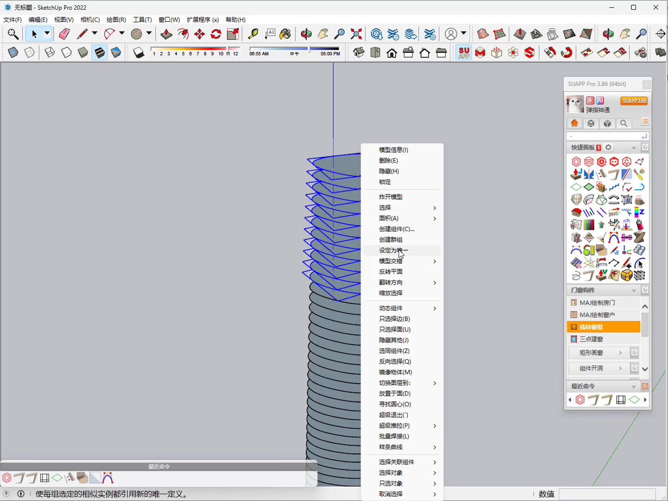Choose the Rotate tool
668x501 pixels.
tap(216, 34)
